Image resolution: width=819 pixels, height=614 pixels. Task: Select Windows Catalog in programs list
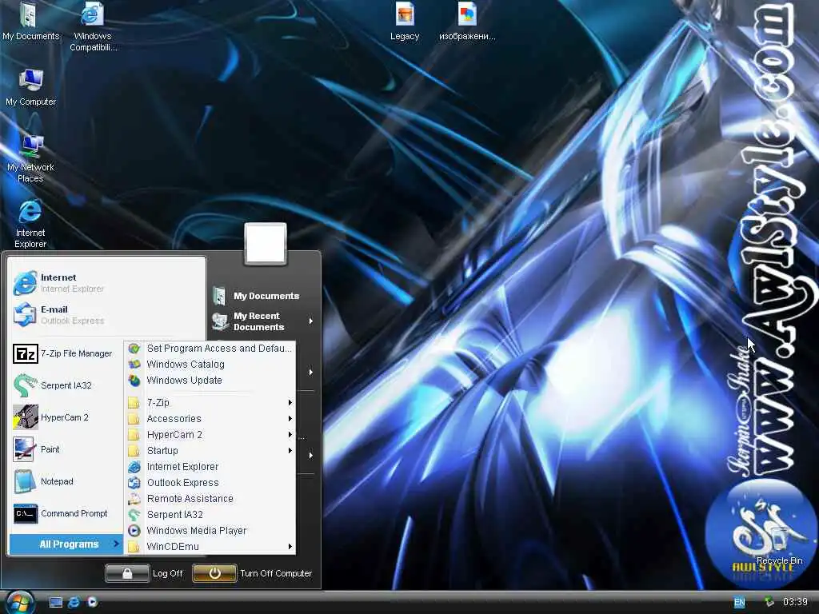coord(210,365)
